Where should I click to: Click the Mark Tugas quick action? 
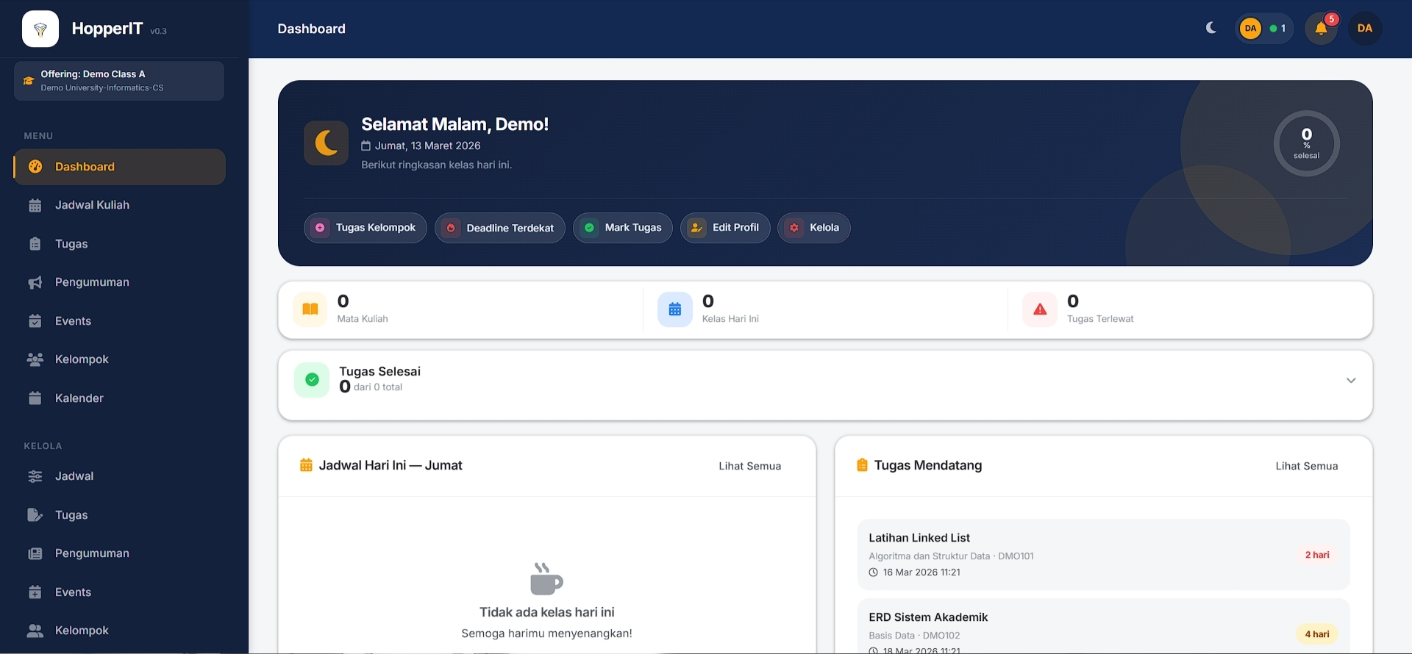tap(622, 228)
